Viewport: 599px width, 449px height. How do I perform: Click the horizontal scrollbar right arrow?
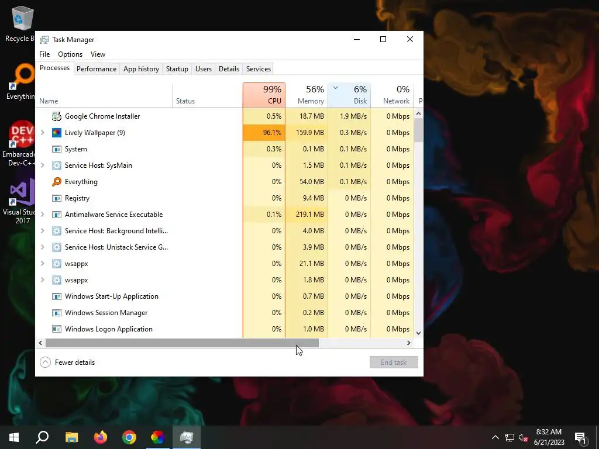(x=409, y=343)
